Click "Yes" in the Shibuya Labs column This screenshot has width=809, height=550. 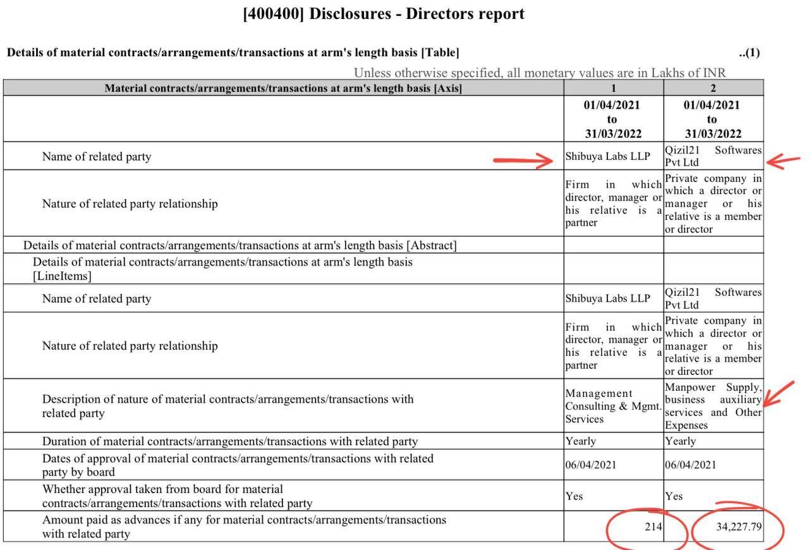(x=574, y=496)
